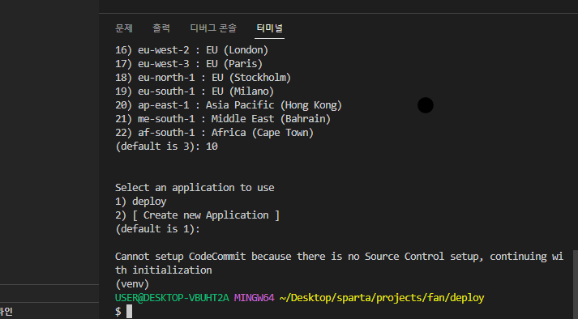
Task: Expand the partially visible 타임라인 sidebar section
Action: (49, 311)
